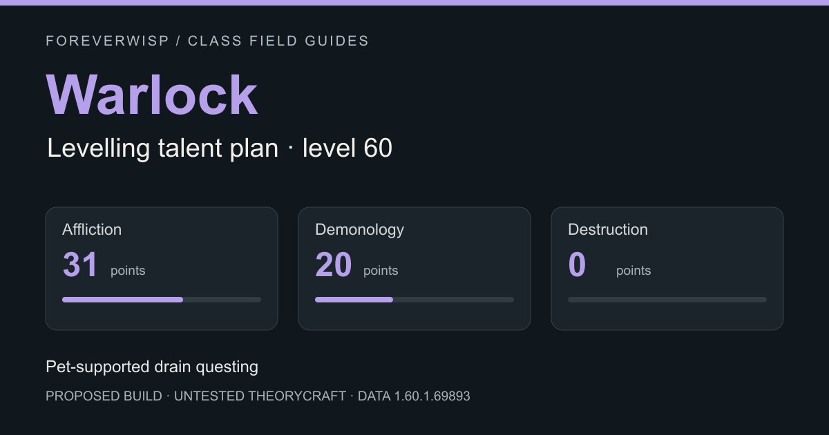Click the Demonology progress bar

[x=414, y=300]
